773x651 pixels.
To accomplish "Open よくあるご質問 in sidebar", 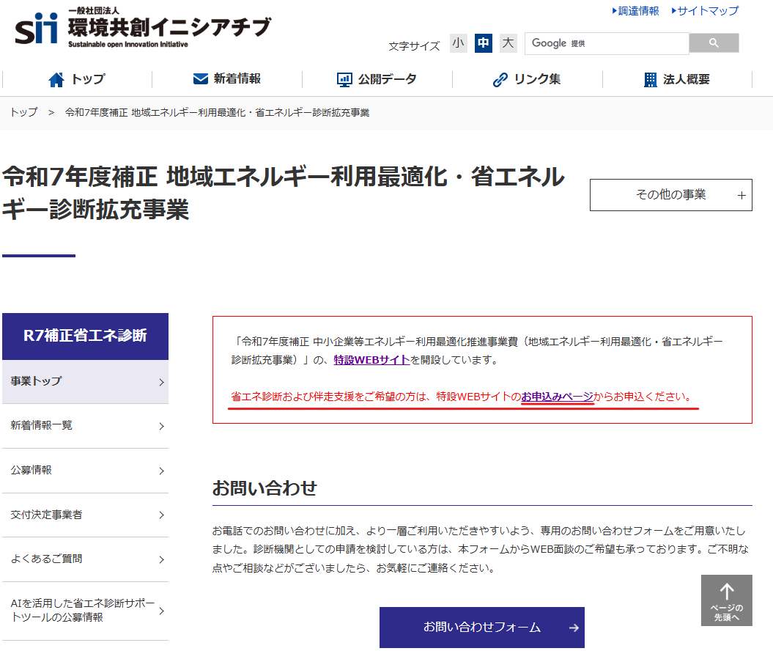I will (x=85, y=559).
